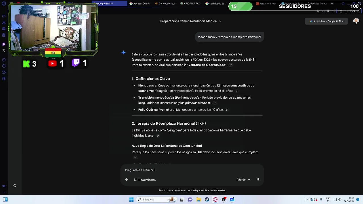Open File Explorer from taskbar
This screenshot has width=363, height=204.
tap(199, 199)
